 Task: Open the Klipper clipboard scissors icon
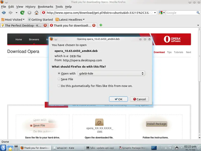pyautogui.click(x=166, y=148)
